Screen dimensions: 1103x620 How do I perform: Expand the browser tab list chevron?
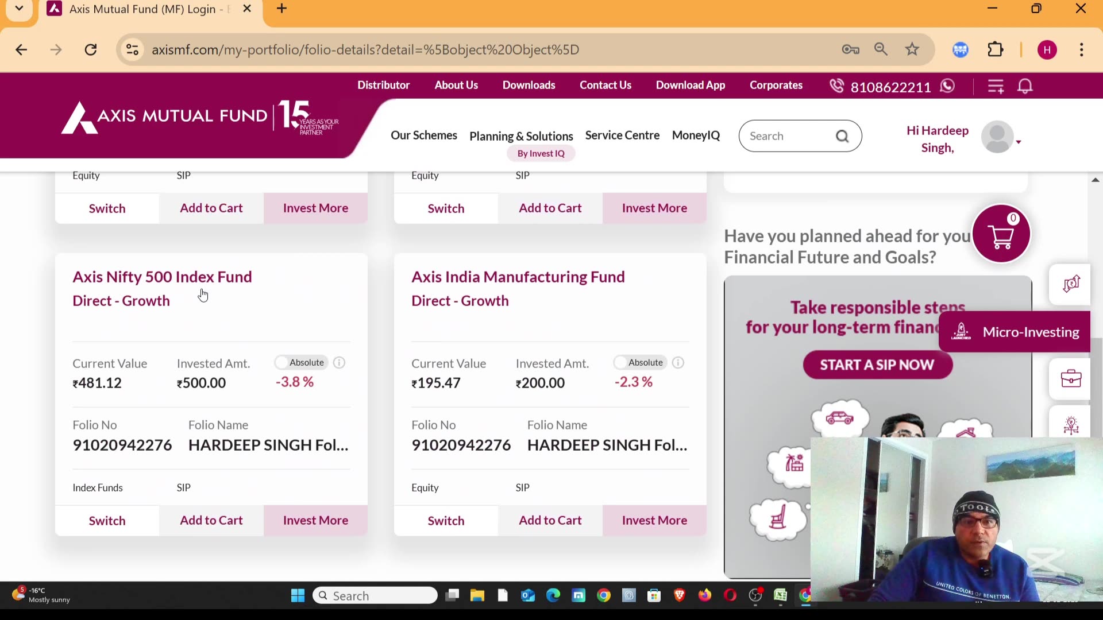pyautogui.click(x=19, y=8)
